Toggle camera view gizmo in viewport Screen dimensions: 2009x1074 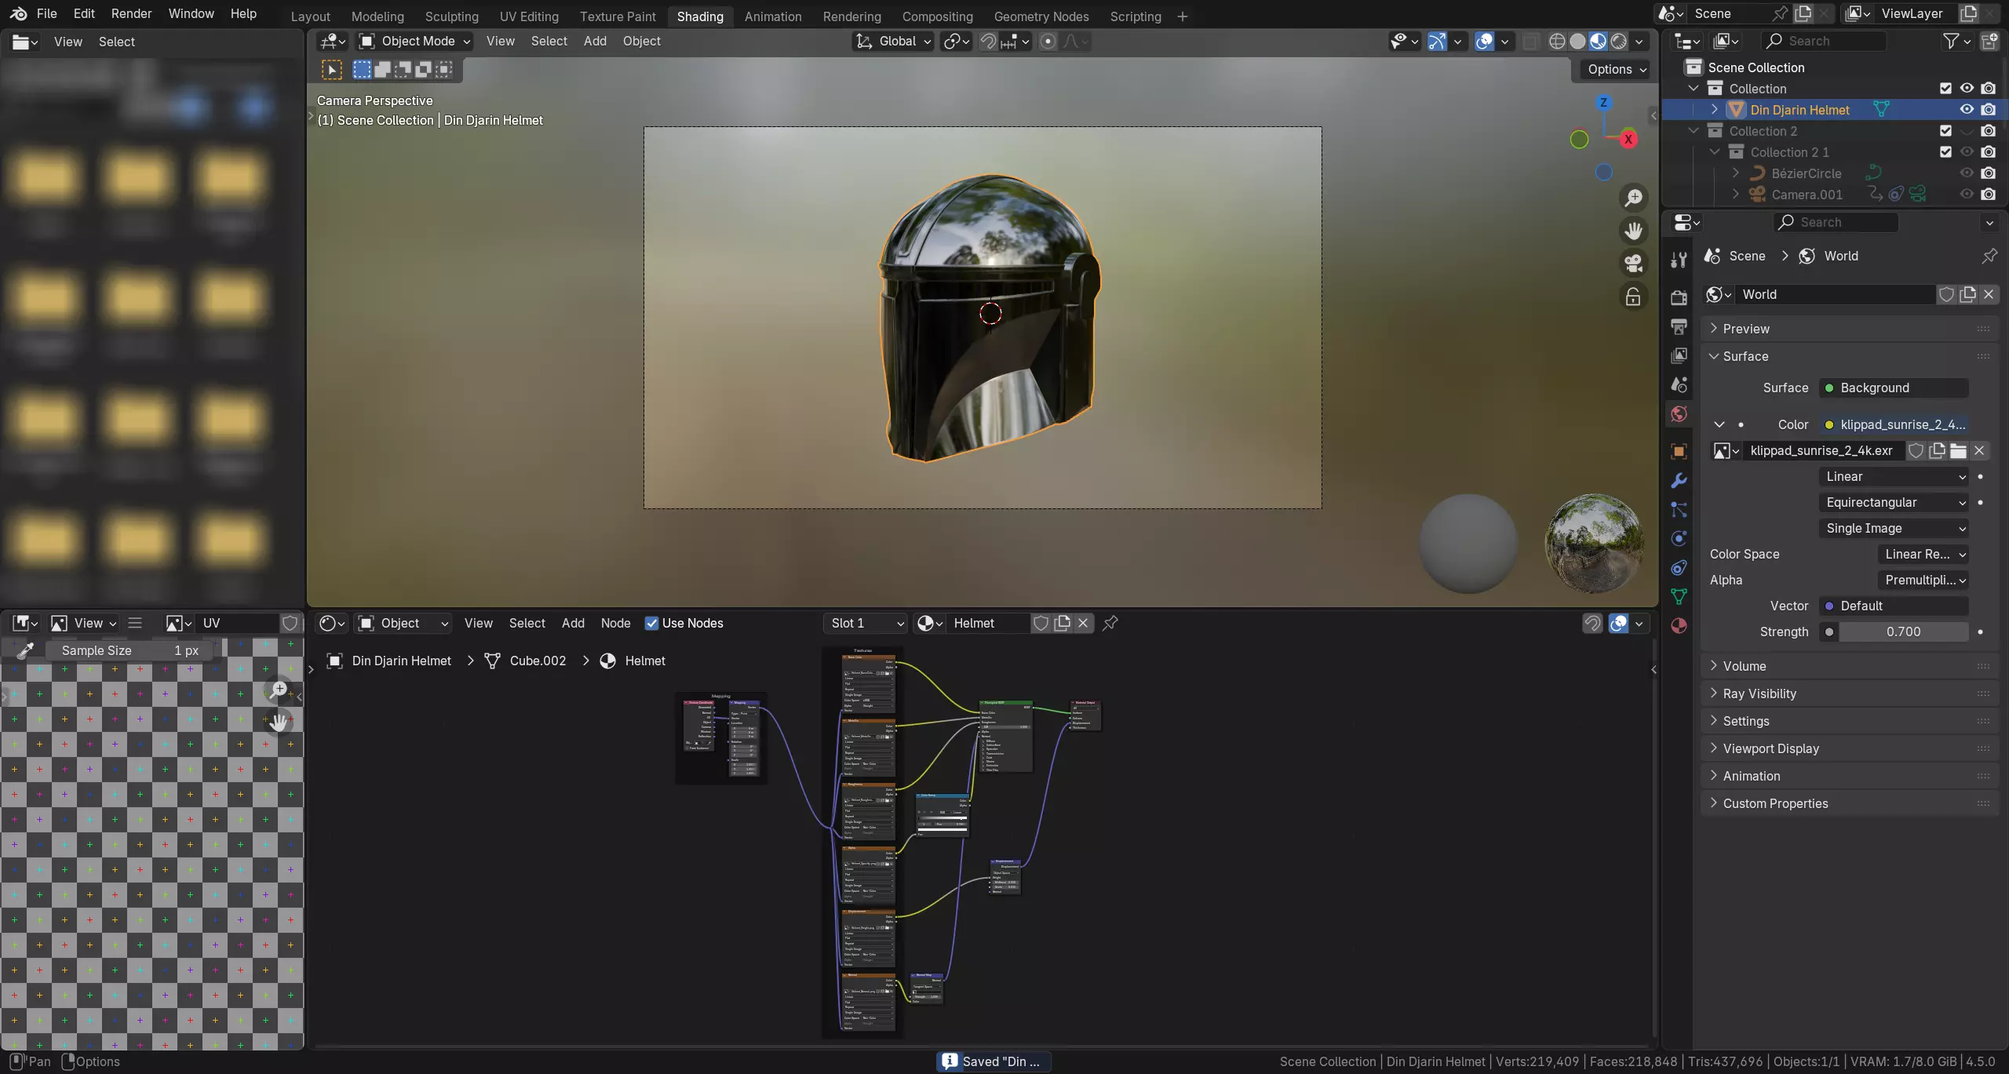click(x=1633, y=264)
